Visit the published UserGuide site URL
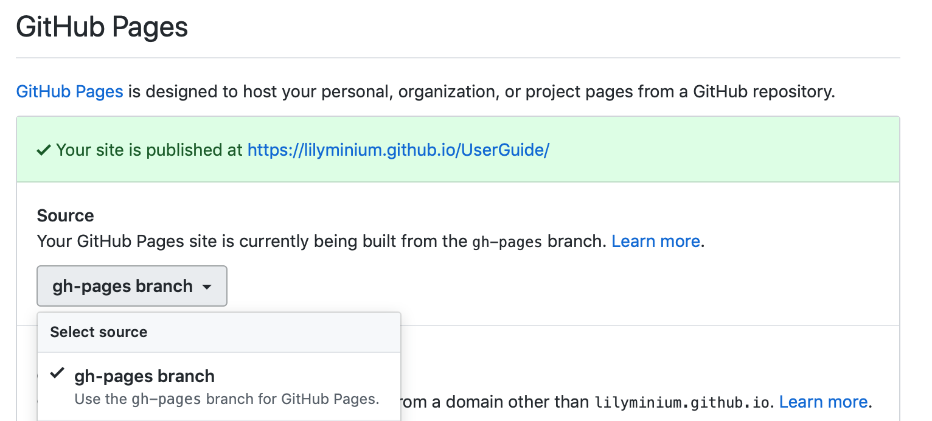 [x=397, y=150]
